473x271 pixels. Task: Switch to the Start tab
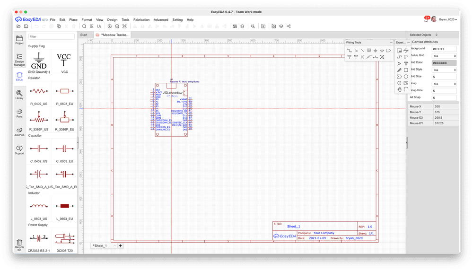84,35
